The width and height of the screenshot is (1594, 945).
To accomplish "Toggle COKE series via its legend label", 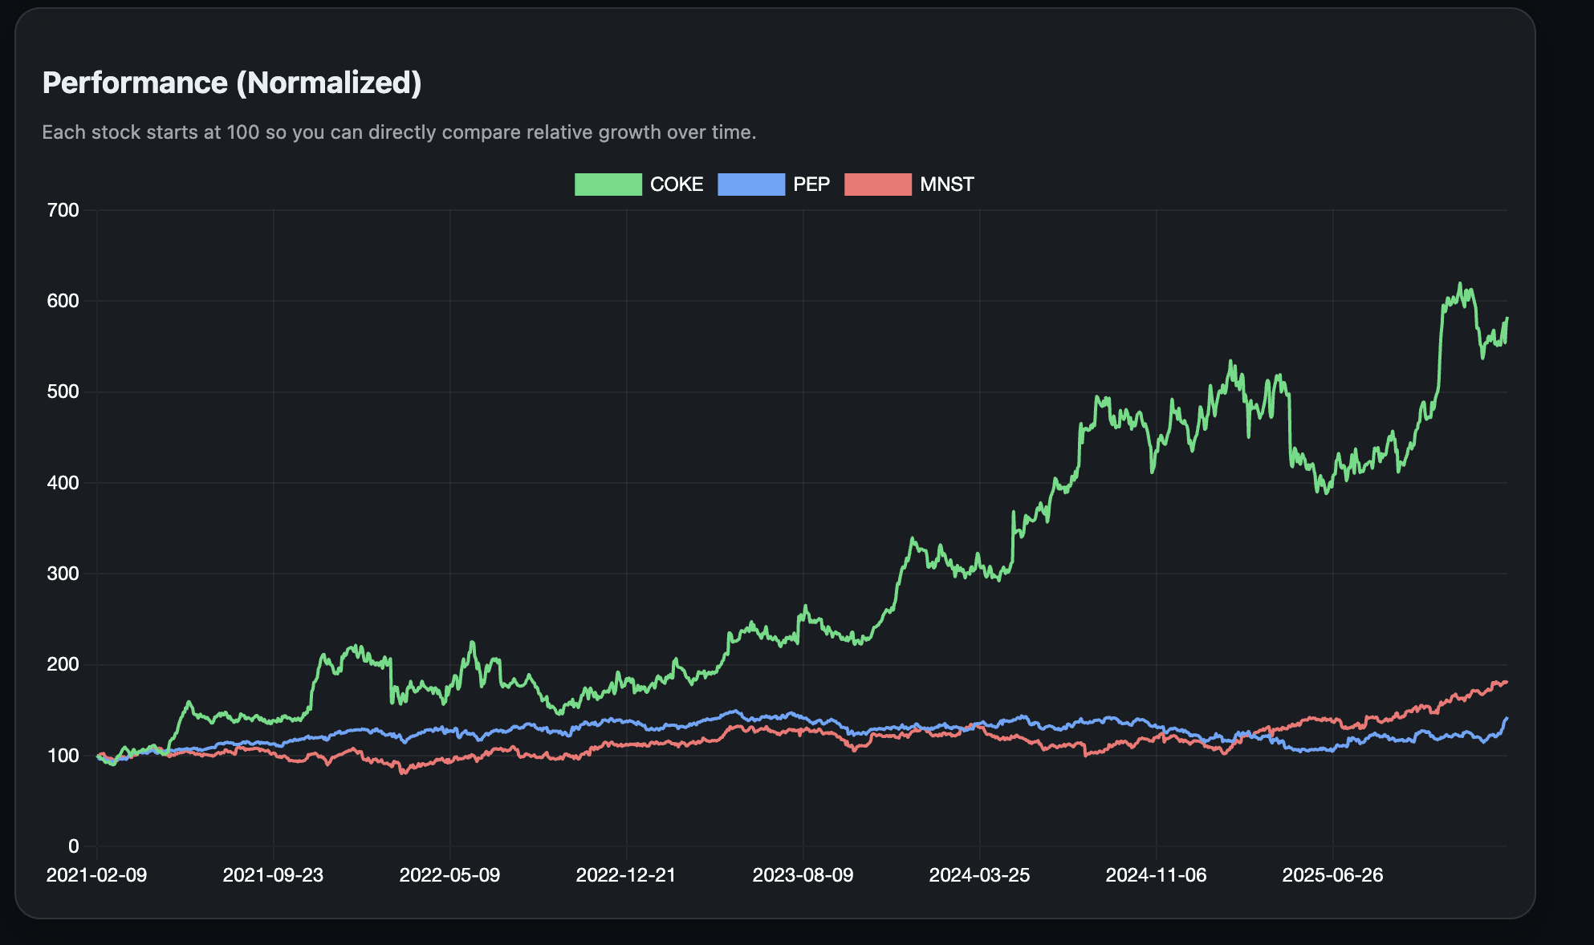I will pyautogui.click(x=676, y=185).
